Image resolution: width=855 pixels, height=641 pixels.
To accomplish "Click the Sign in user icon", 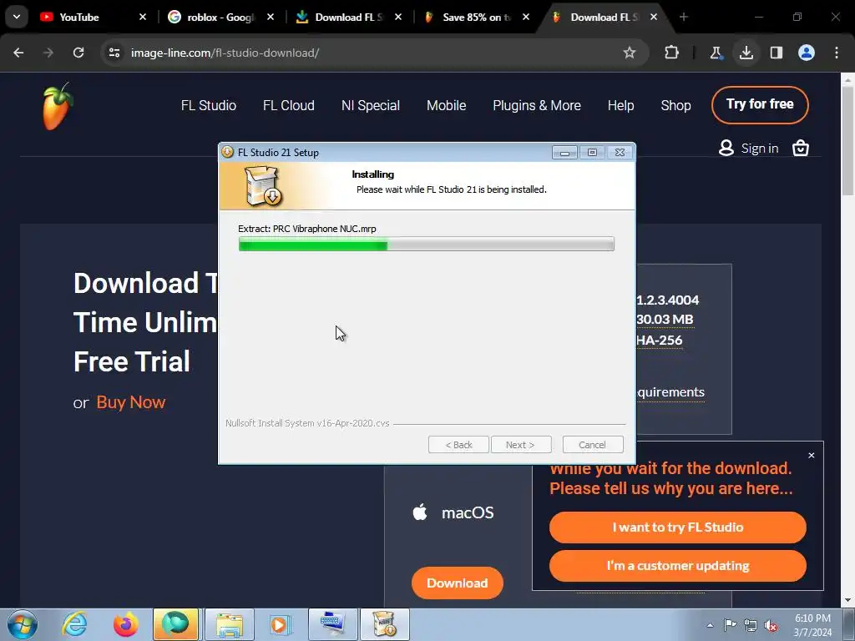I will click(726, 148).
